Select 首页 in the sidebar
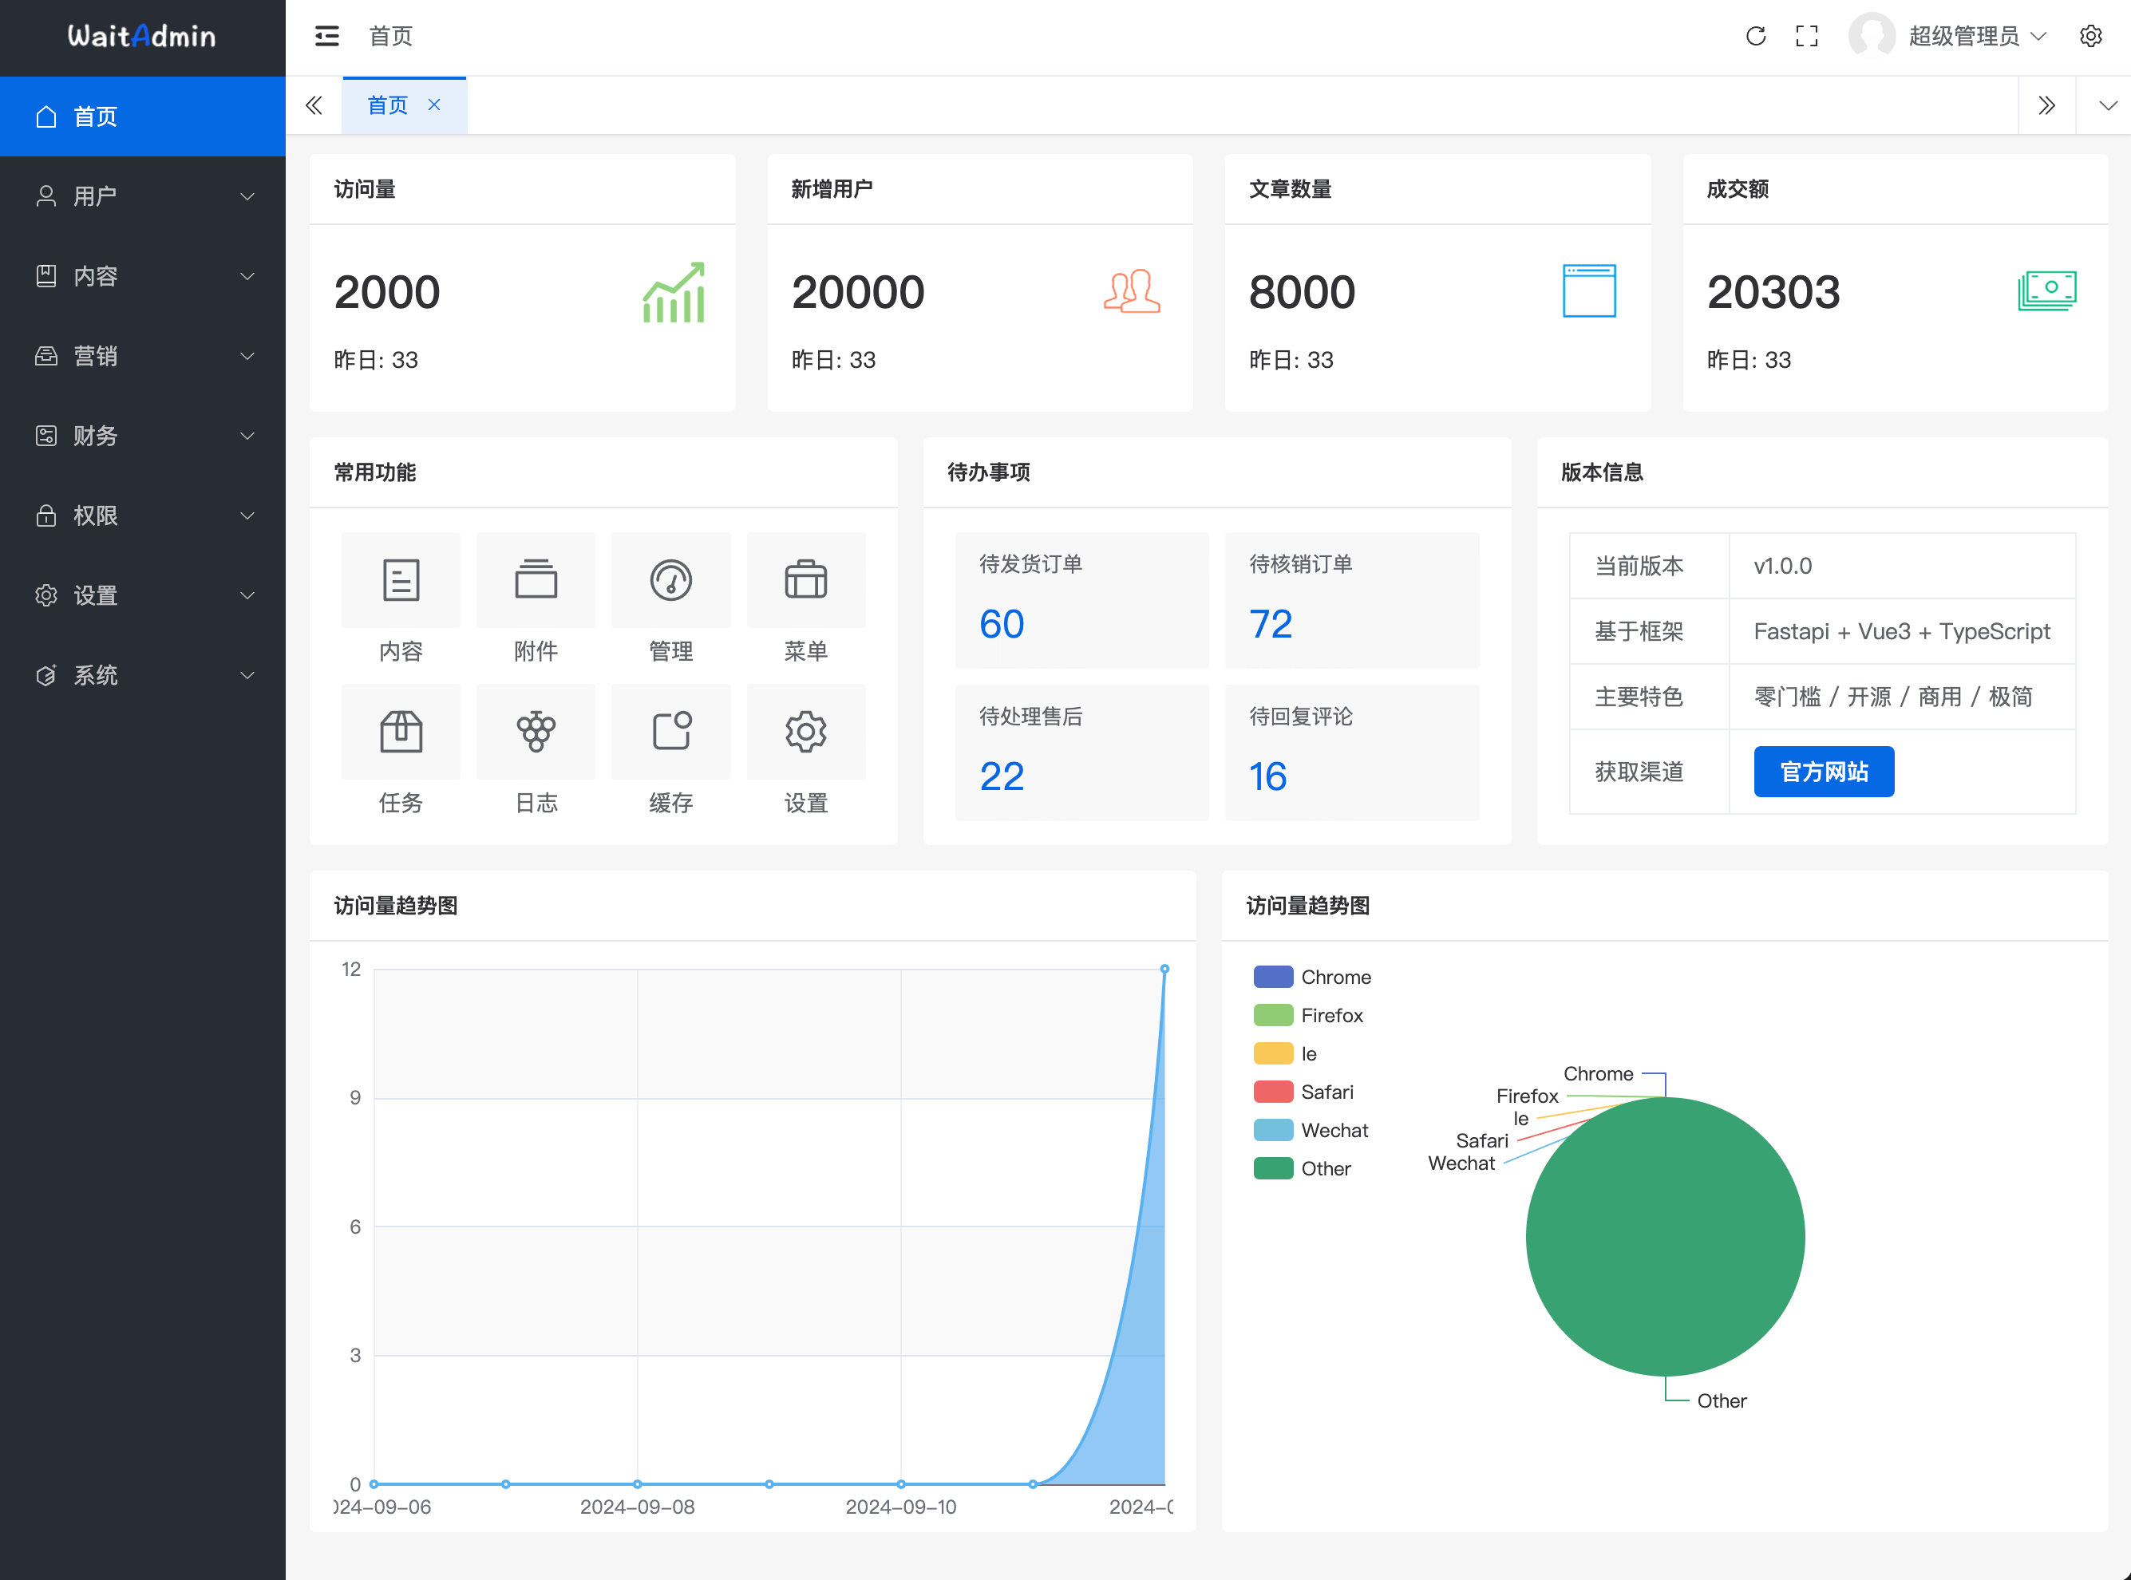This screenshot has width=2131, height=1580. [144, 117]
